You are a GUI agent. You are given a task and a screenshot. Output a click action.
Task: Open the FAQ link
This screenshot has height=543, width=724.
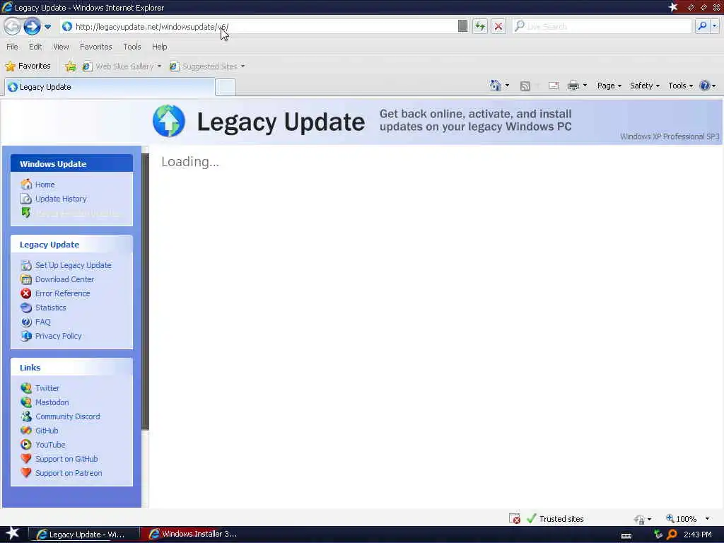coord(43,322)
